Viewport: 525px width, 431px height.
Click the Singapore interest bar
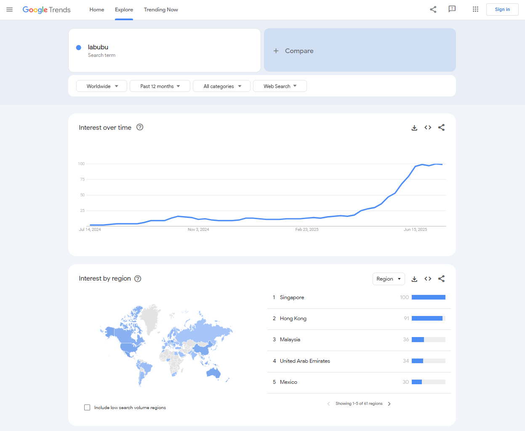click(x=429, y=297)
